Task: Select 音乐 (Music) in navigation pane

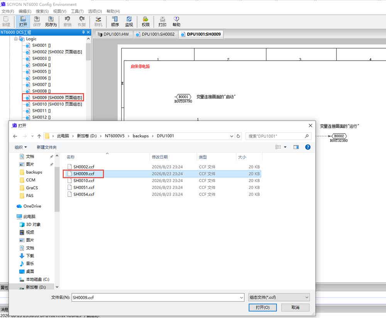Action: point(27,264)
